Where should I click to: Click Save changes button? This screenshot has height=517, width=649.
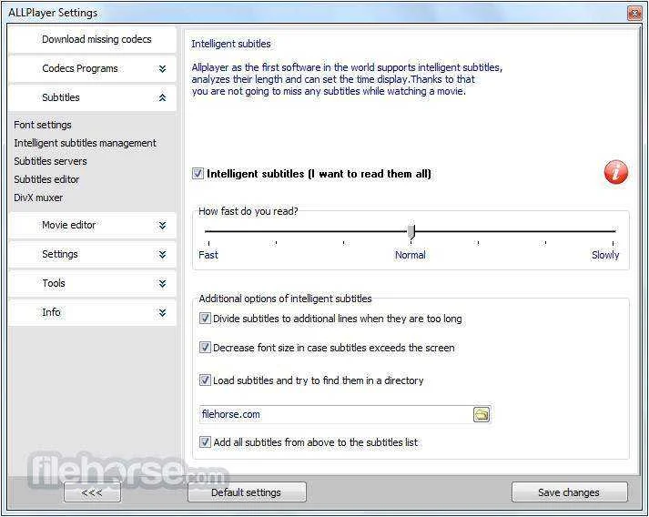click(x=569, y=492)
